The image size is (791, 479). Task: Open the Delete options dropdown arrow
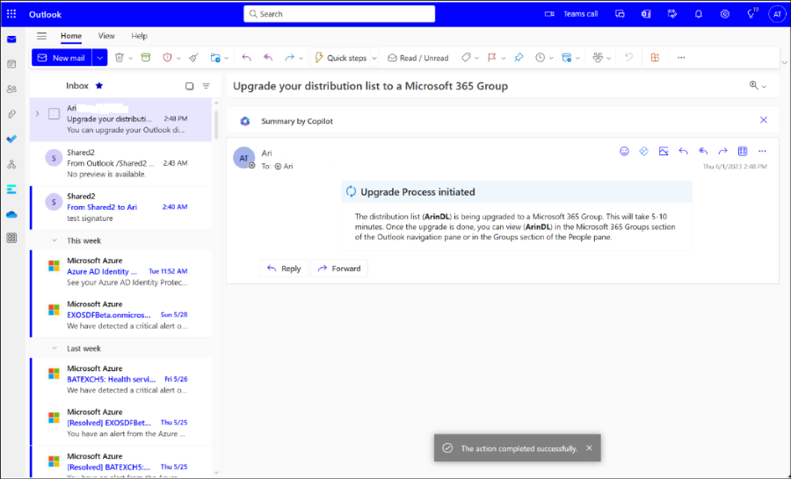131,59
